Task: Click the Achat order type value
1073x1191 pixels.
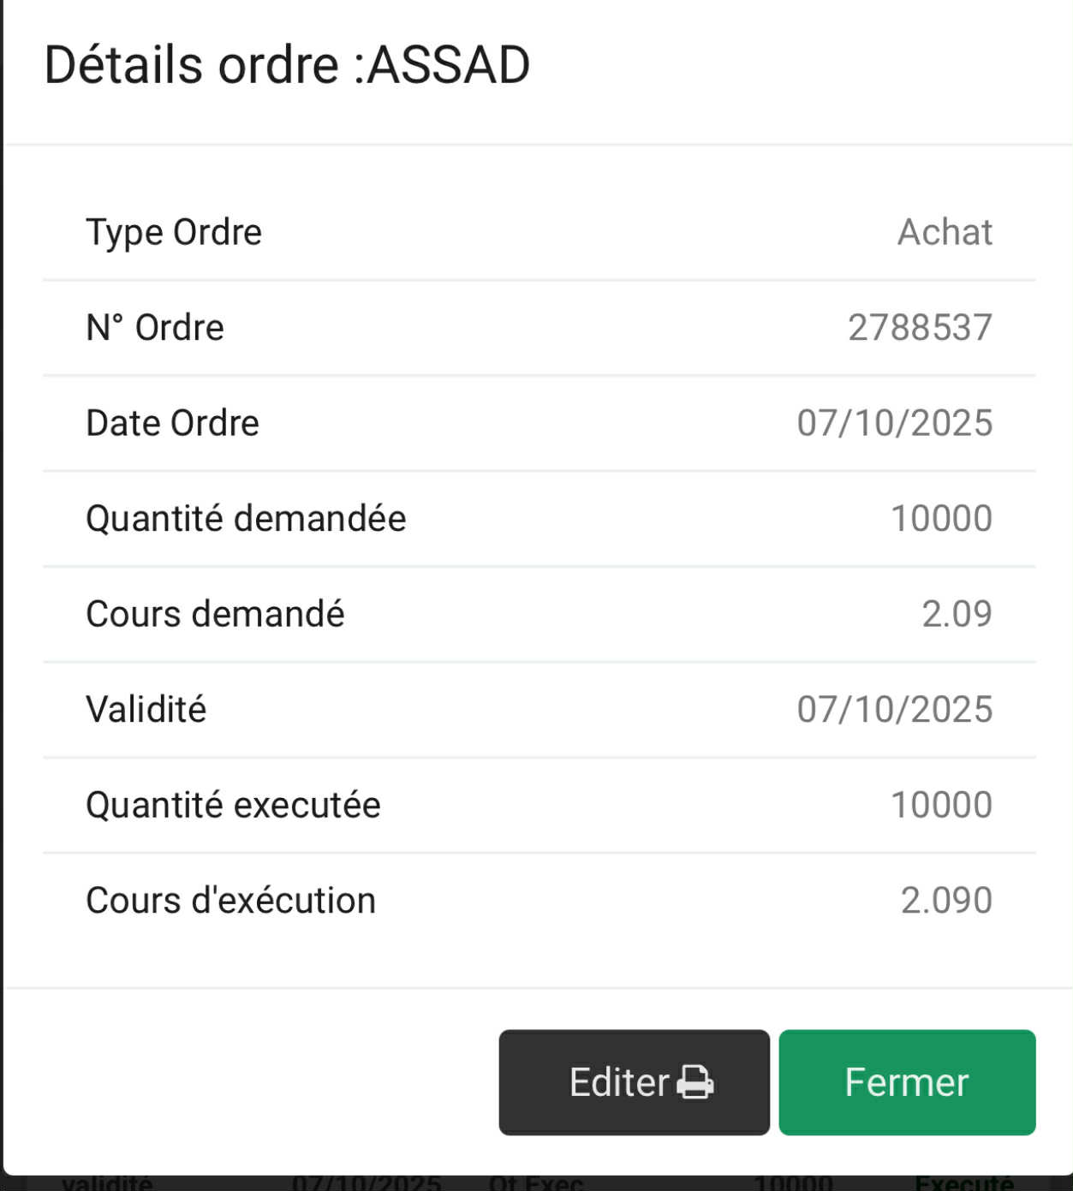Action: pyautogui.click(x=945, y=232)
